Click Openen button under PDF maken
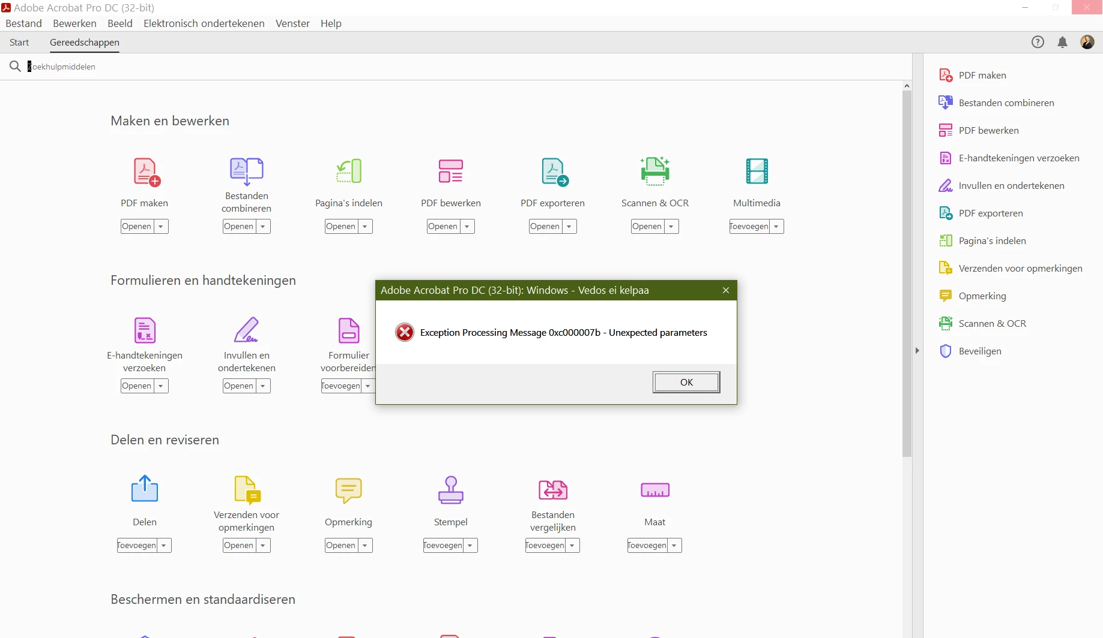The height and width of the screenshot is (638, 1103). click(137, 227)
